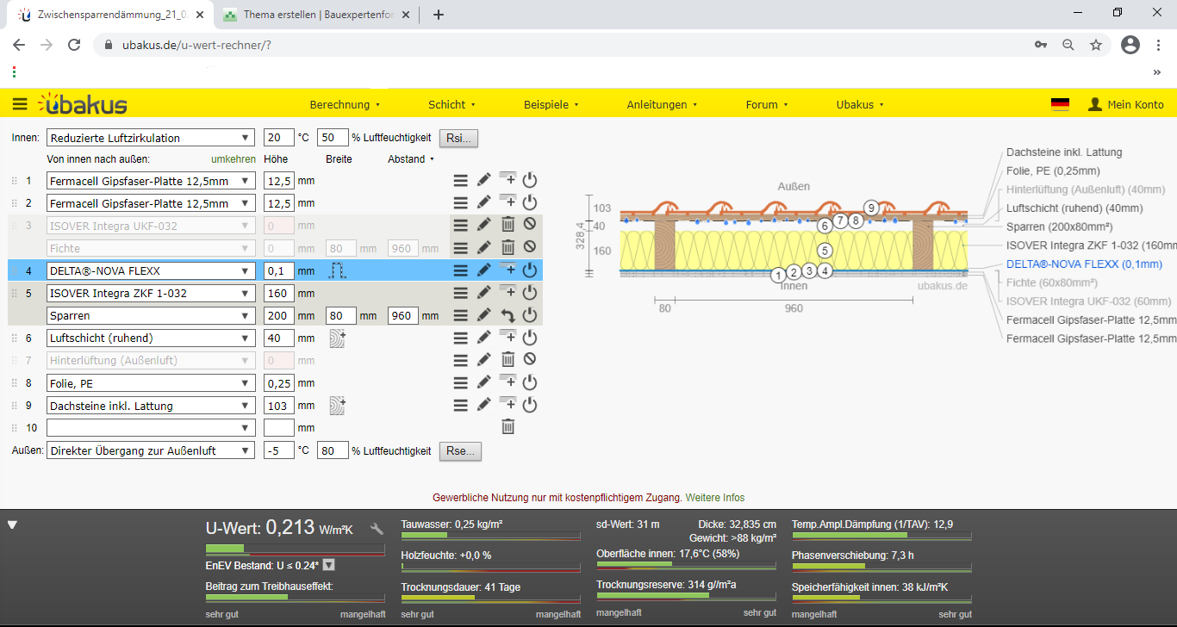Click the Rsi... button
Screen dimensions: 1177x627
(x=459, y=138)
